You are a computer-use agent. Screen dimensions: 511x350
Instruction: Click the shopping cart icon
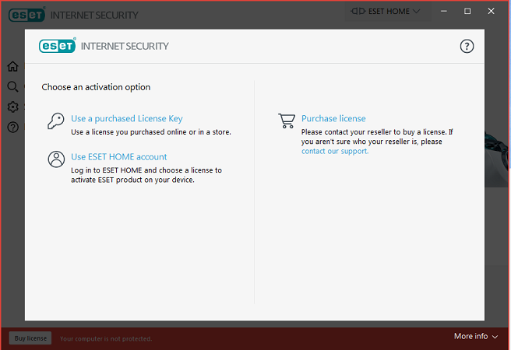pyautogui.click(x=287, y=121)
